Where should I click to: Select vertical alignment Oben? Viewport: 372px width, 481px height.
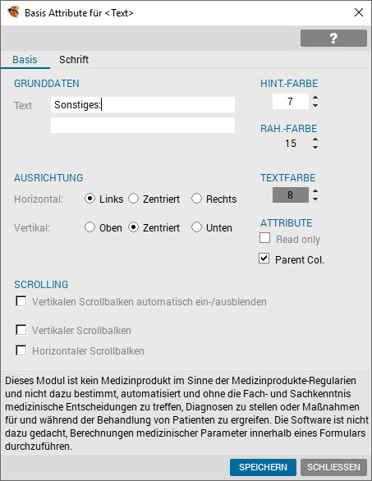point(90,227)
